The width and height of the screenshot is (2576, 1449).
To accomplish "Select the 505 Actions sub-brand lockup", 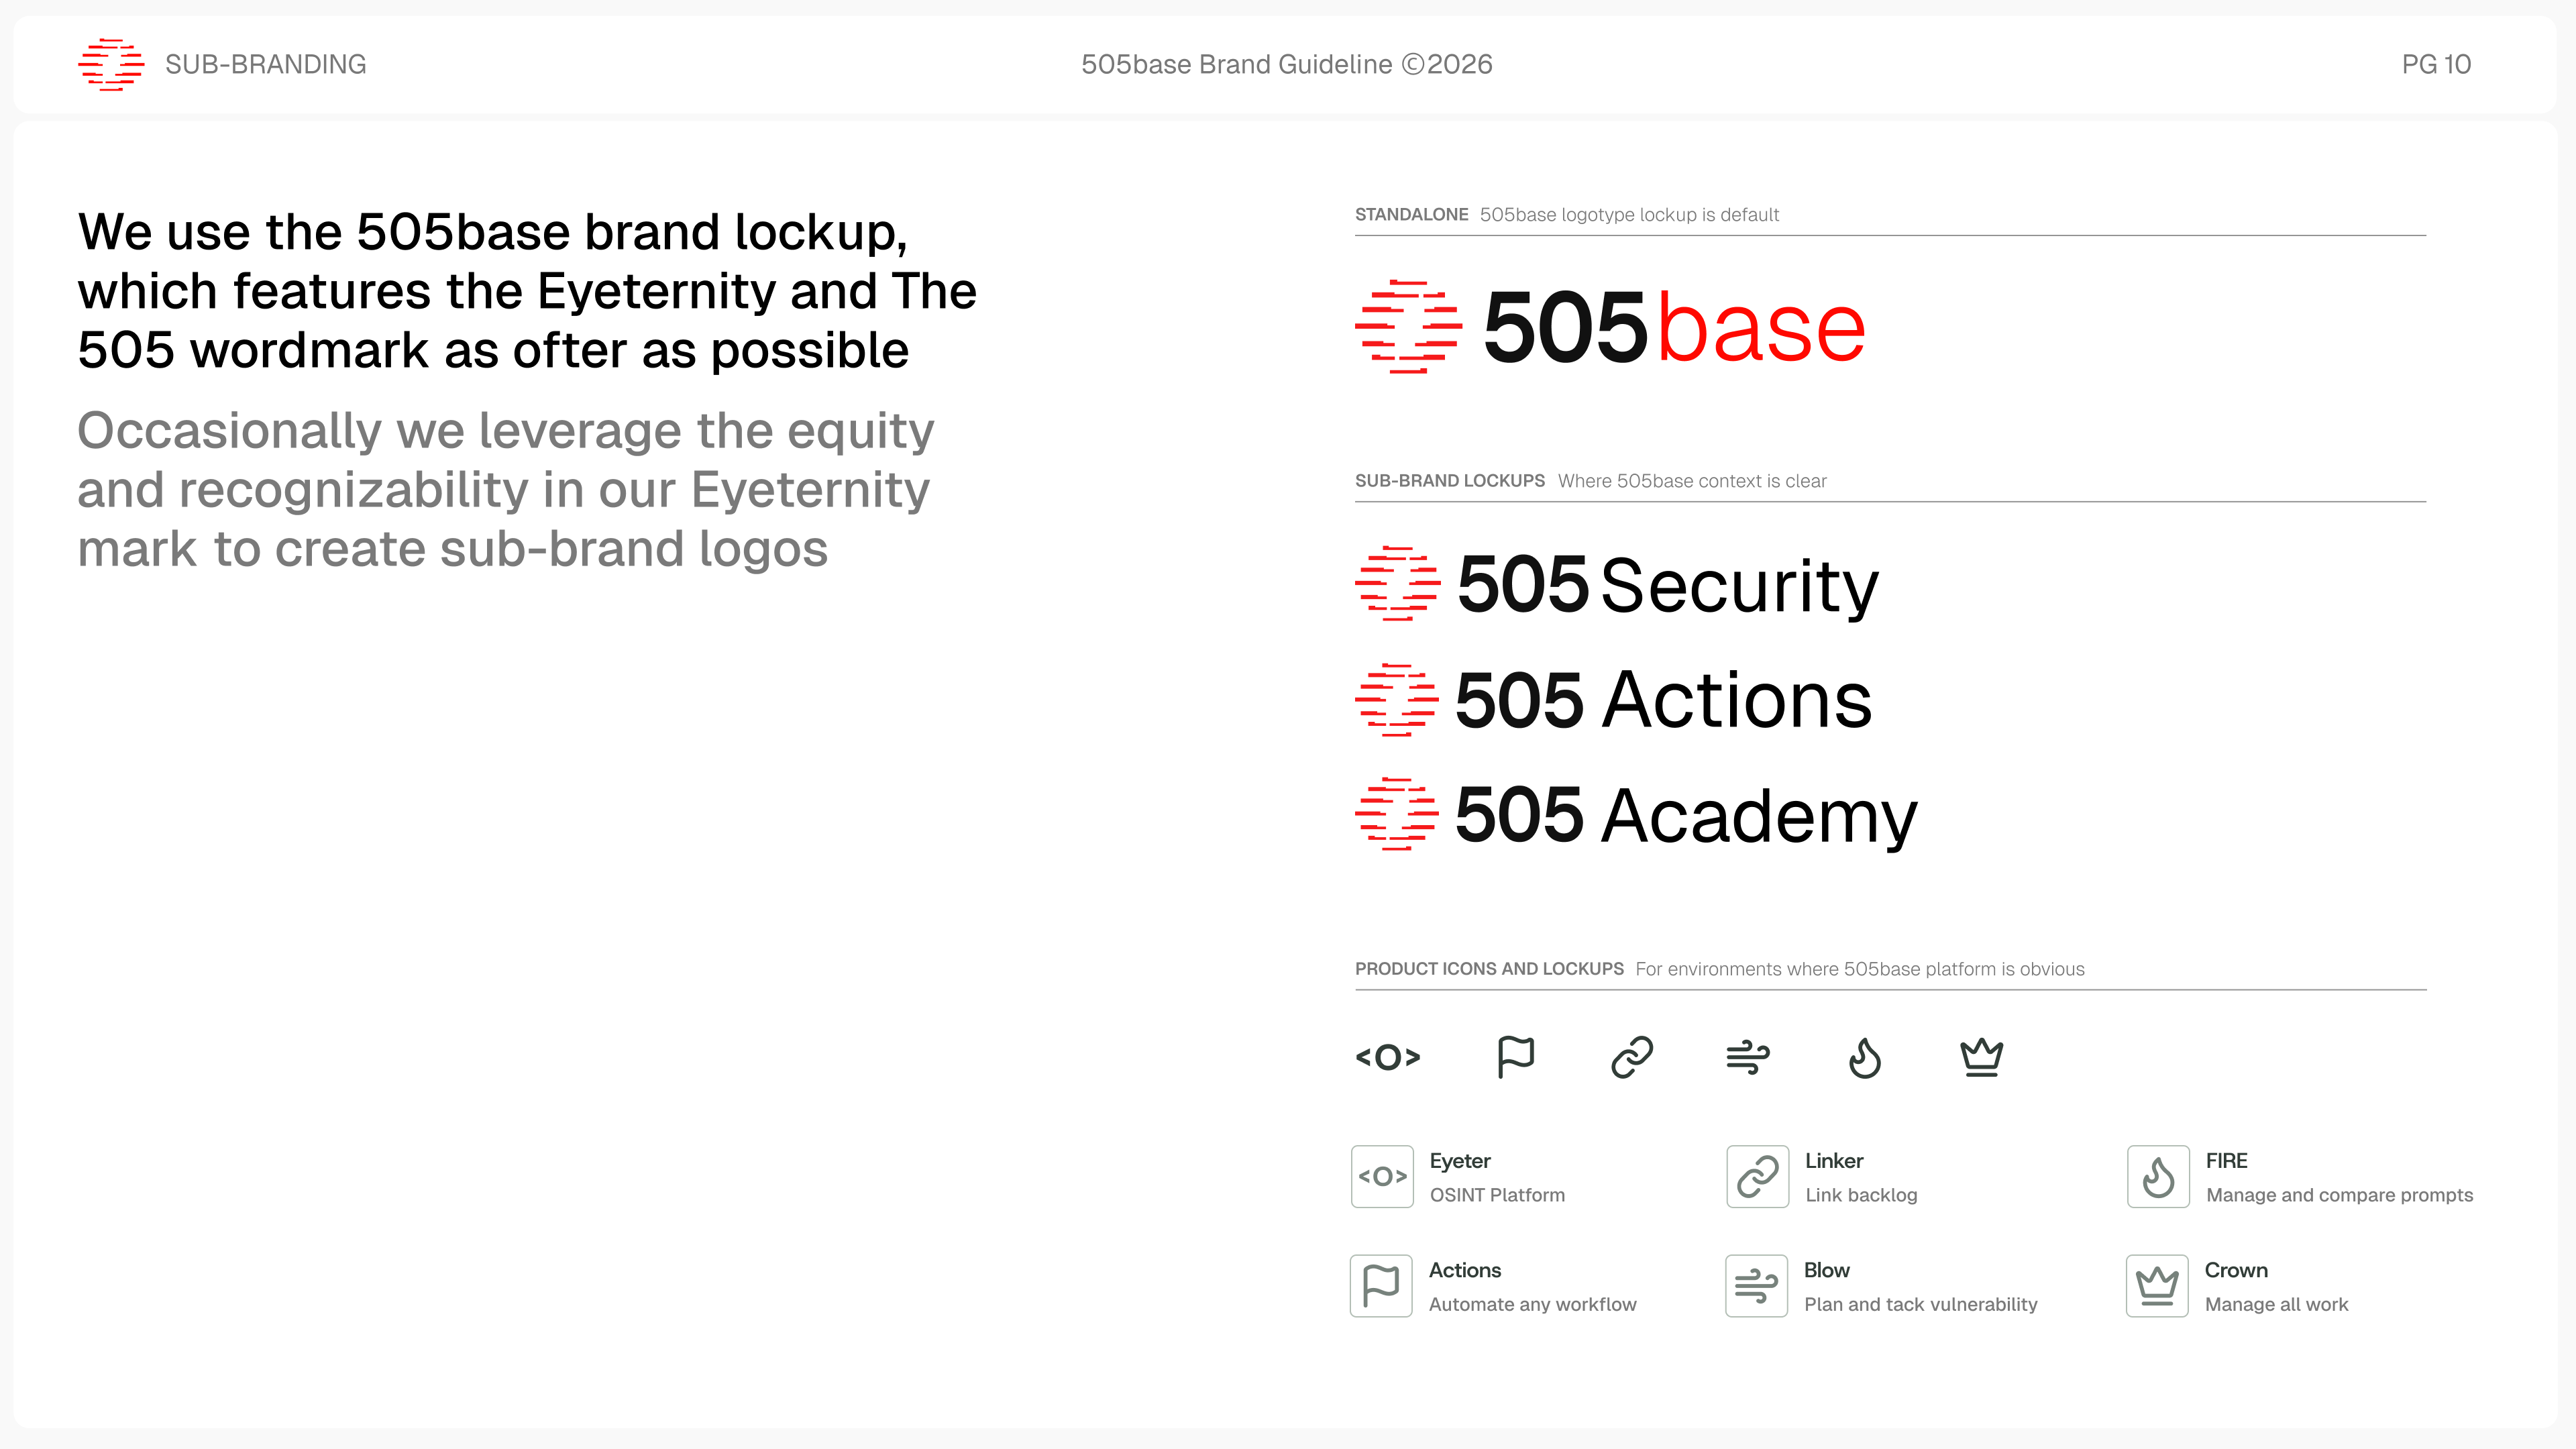I will coord(1614,700).
